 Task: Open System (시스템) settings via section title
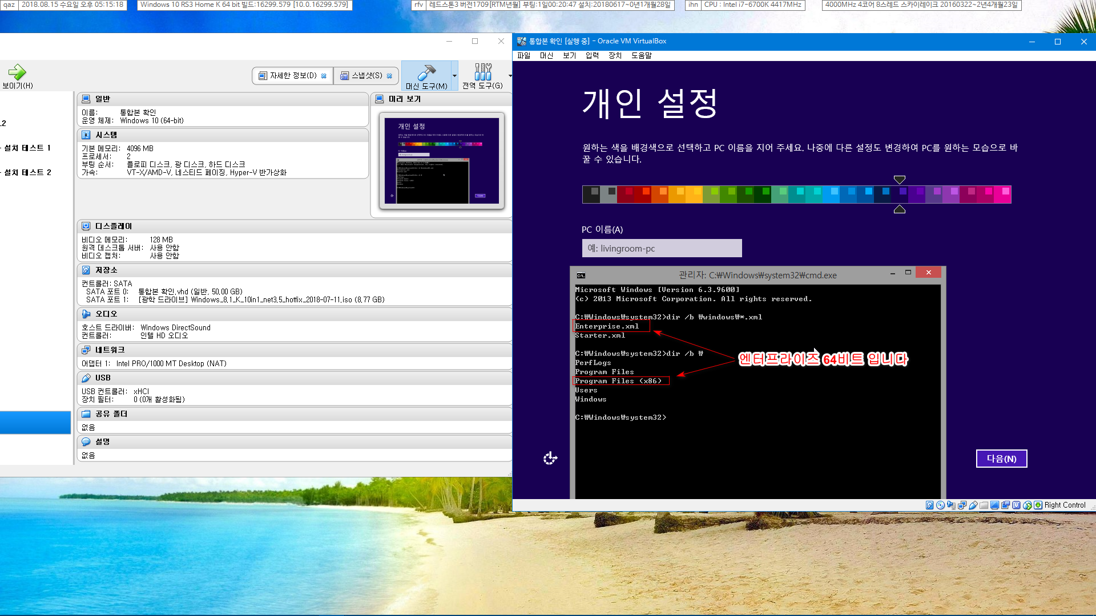point(106,135)
